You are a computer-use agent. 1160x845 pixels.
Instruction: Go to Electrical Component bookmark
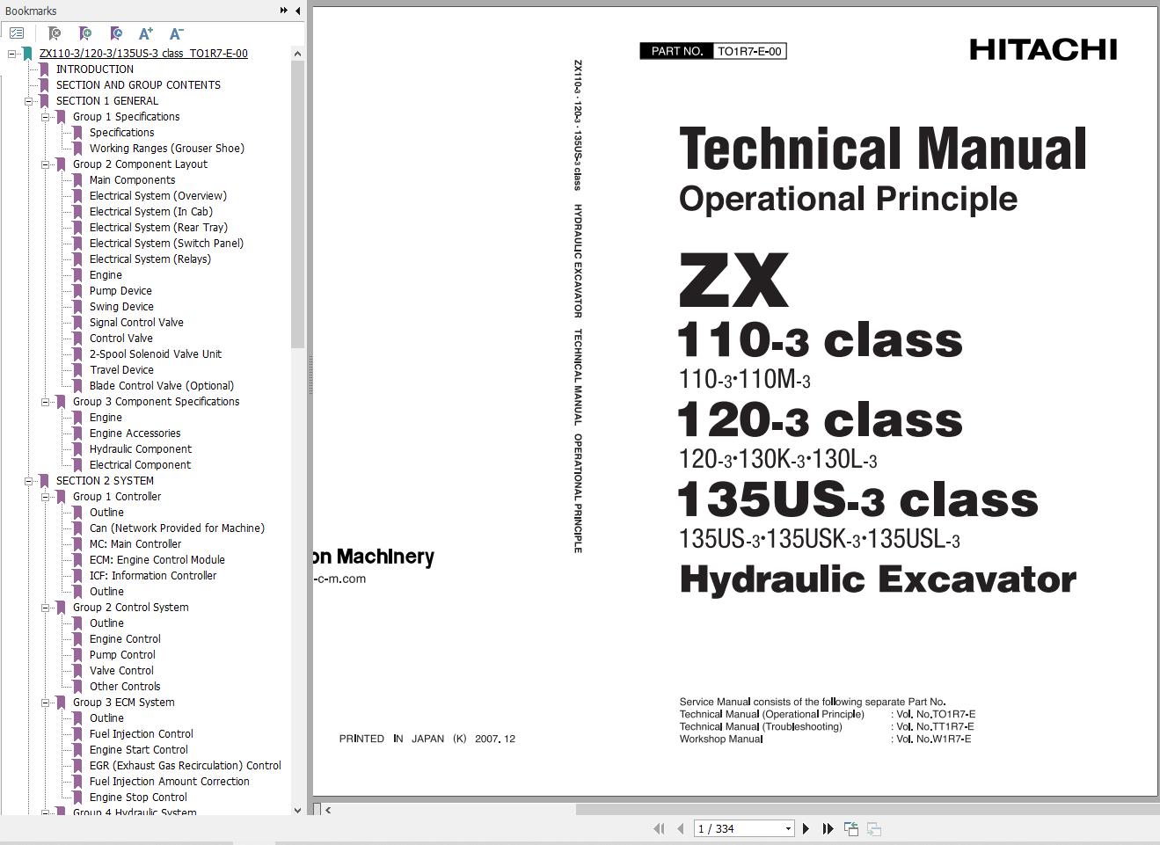140,465
